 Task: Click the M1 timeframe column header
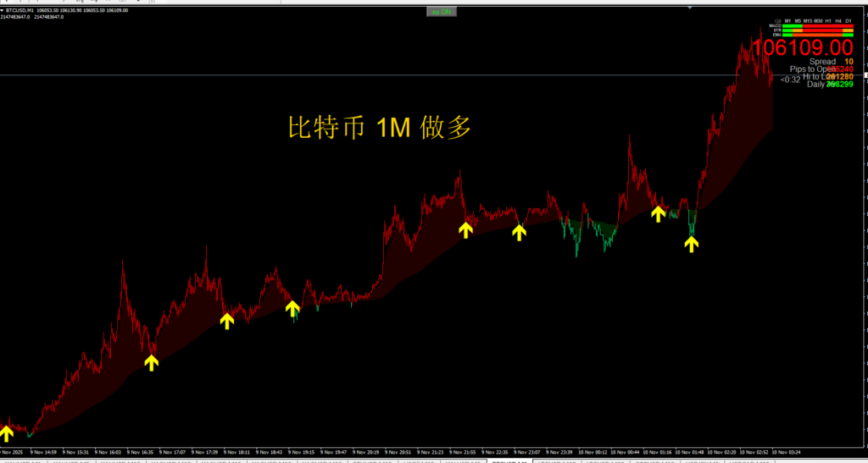[787, 20]
